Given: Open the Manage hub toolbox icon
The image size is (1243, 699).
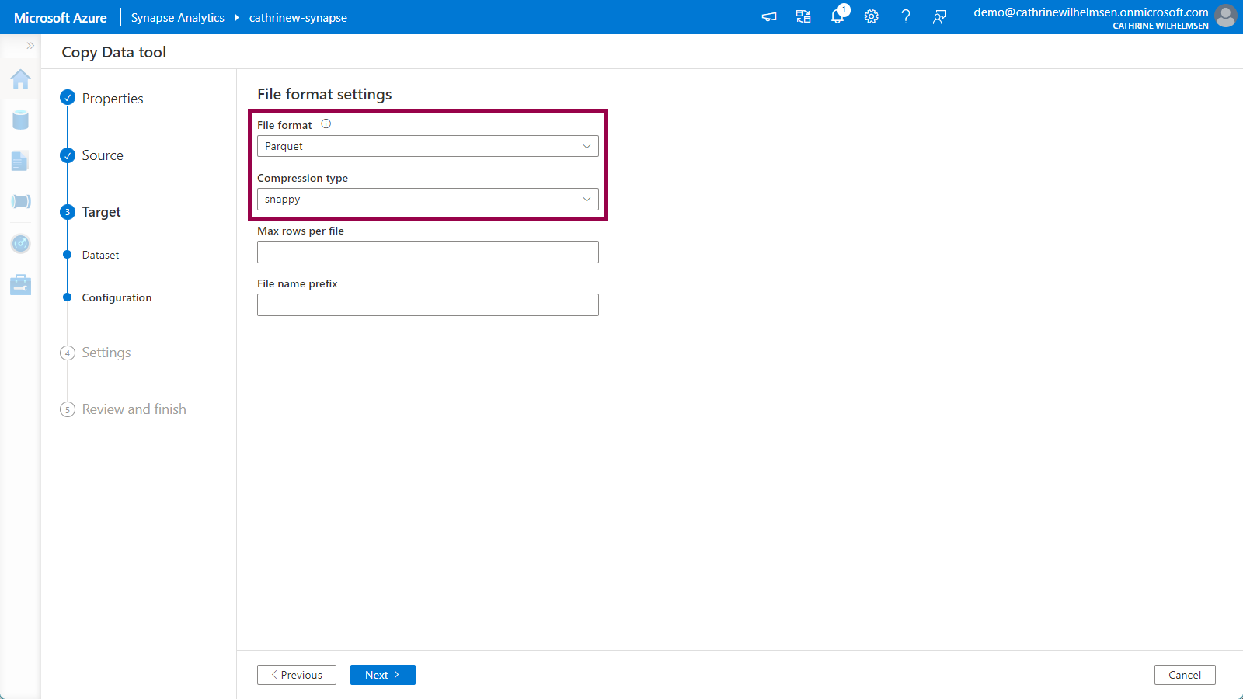Looking at the screenshot, I should [x=21, y=285].
